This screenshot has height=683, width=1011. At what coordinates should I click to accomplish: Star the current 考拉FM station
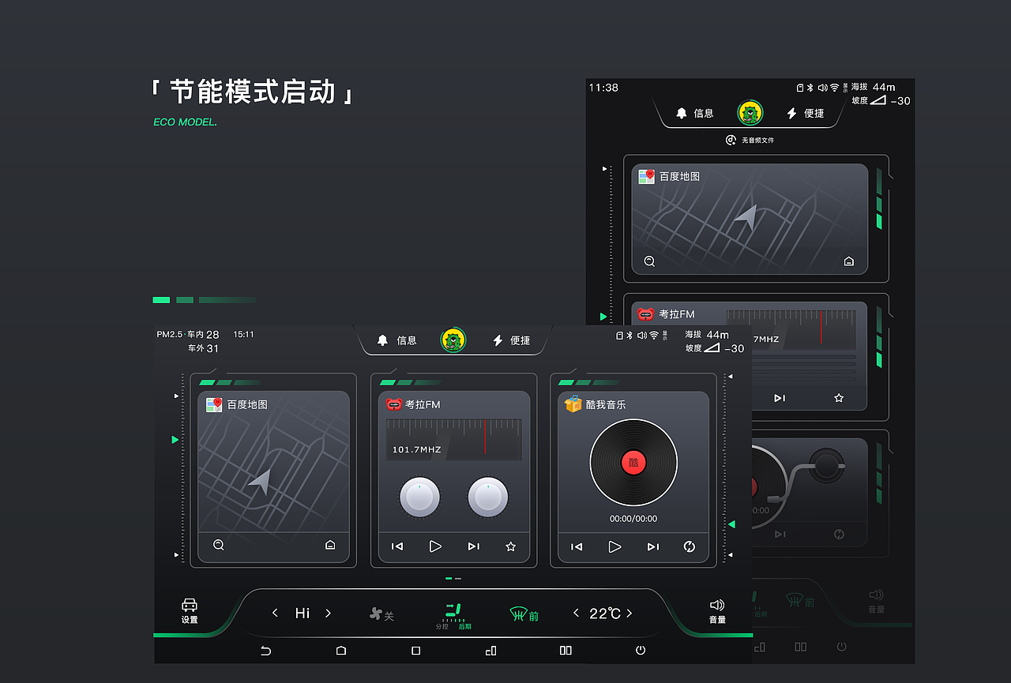[510, 546]
